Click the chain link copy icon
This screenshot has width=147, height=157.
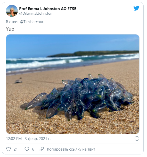[x=42, y=149]
